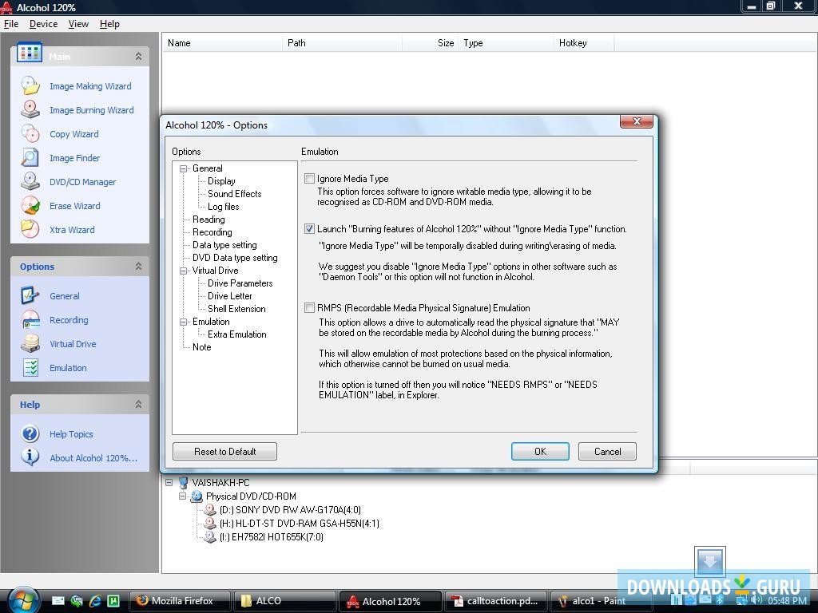818x613 pixels.
Task: Select Reading in options tree
Action: 208,219
